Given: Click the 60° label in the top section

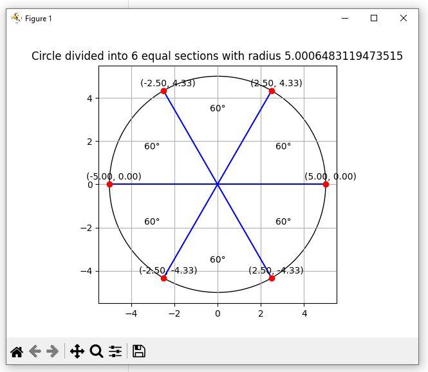Looking at the screenshot, I should pos(218,108).
